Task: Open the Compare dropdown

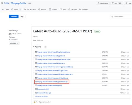Action: (x=14, y=43)
